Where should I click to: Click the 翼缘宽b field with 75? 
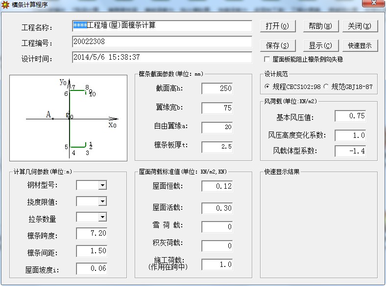click(217, 108)
